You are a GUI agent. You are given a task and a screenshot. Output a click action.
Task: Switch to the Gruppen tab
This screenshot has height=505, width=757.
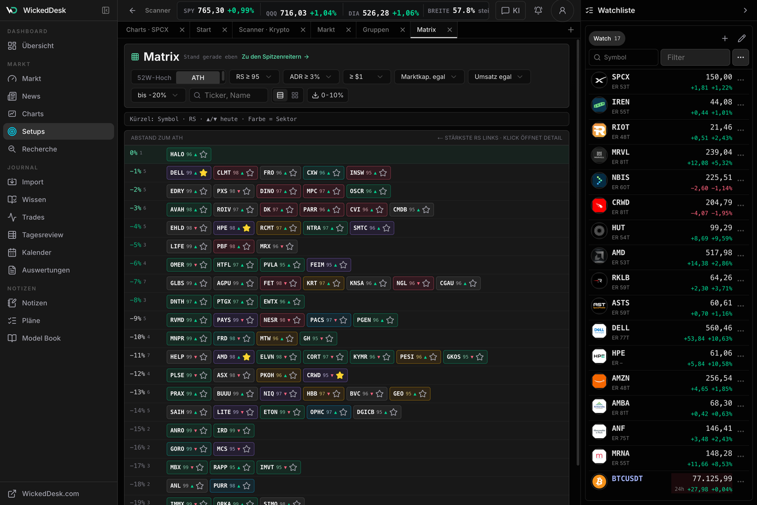376,30
